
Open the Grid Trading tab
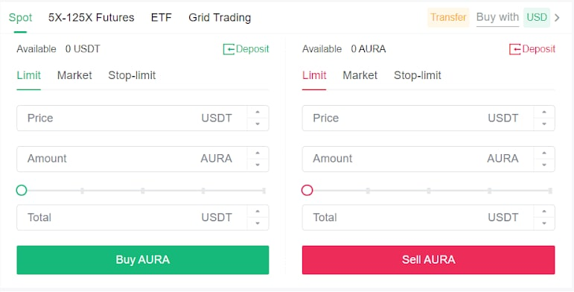tap(220, 18)
